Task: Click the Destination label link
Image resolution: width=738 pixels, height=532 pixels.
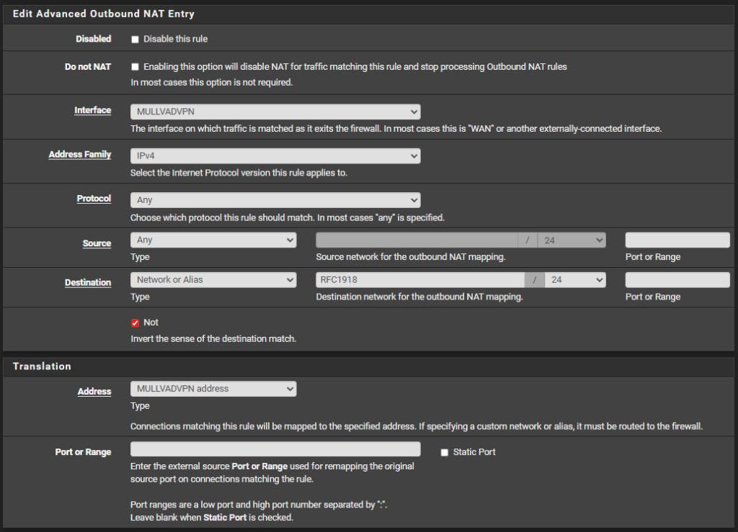Action: point(87,283)
